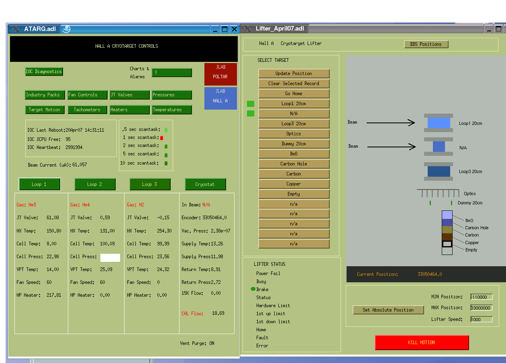This screenshot has width=506, height=363.
Task: Open Industry Packs menu
Action: pos(44,95)
